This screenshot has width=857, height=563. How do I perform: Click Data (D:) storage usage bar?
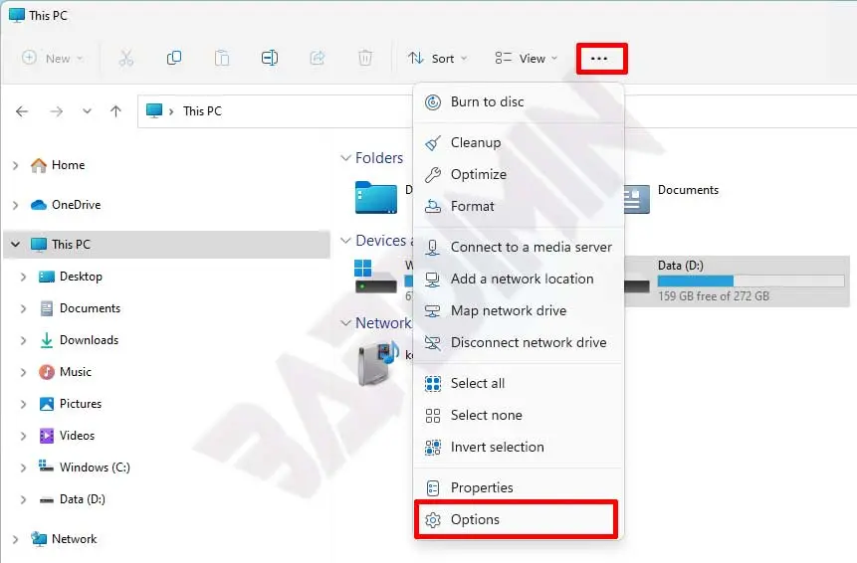[x=750, y=281]
